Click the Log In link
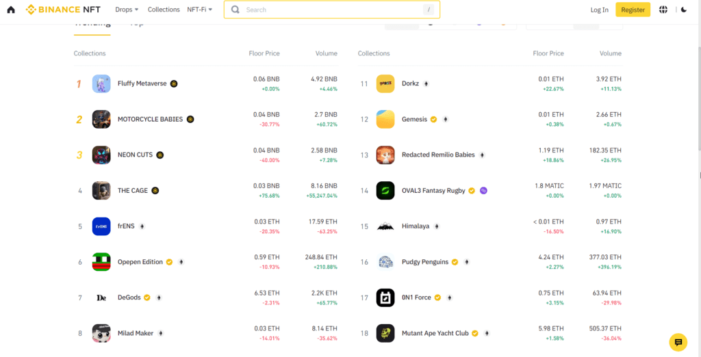This screenshot has width=701, height=357. pyautogui.click(x=599, y=10)
